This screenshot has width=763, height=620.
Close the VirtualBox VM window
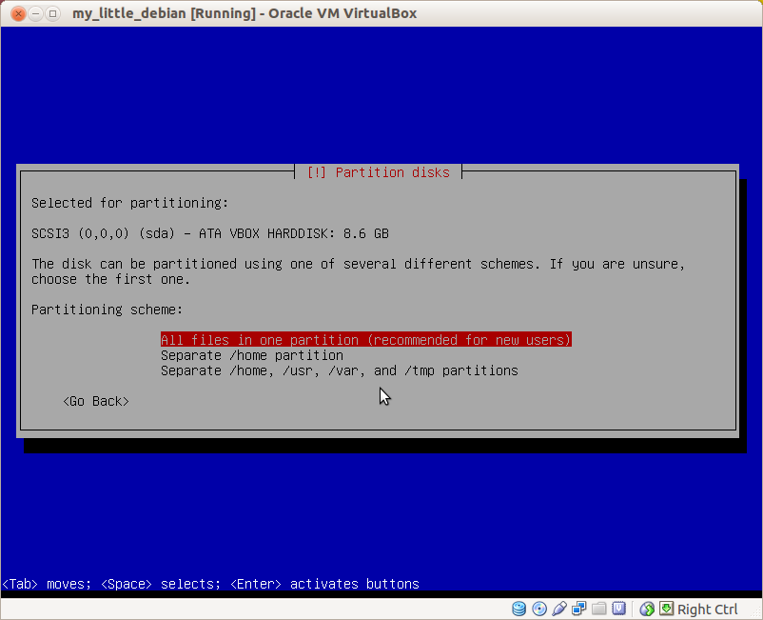[x=18, y=13]
